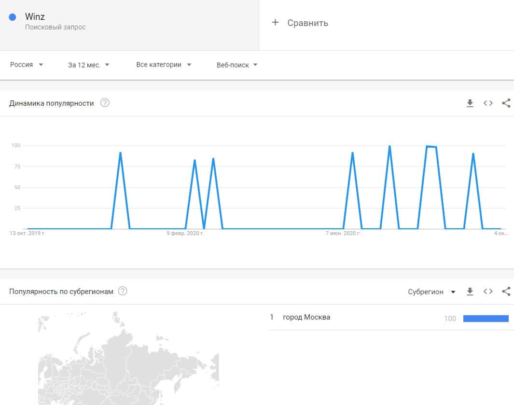
Task: Edit the Winz search term
Action: [35, 17]
